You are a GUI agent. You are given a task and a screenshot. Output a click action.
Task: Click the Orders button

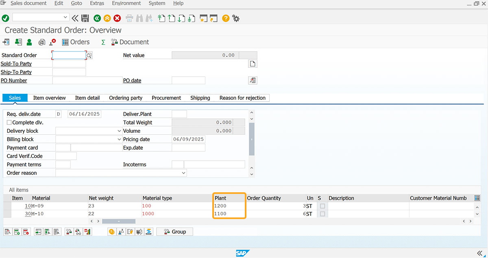tap(76, 42)
